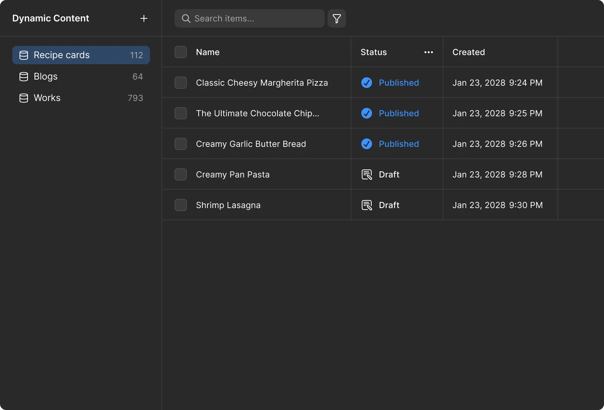
Task: Check Creamy Pan Pasta row
Action: pyautogui.click(x=181, y=174)
